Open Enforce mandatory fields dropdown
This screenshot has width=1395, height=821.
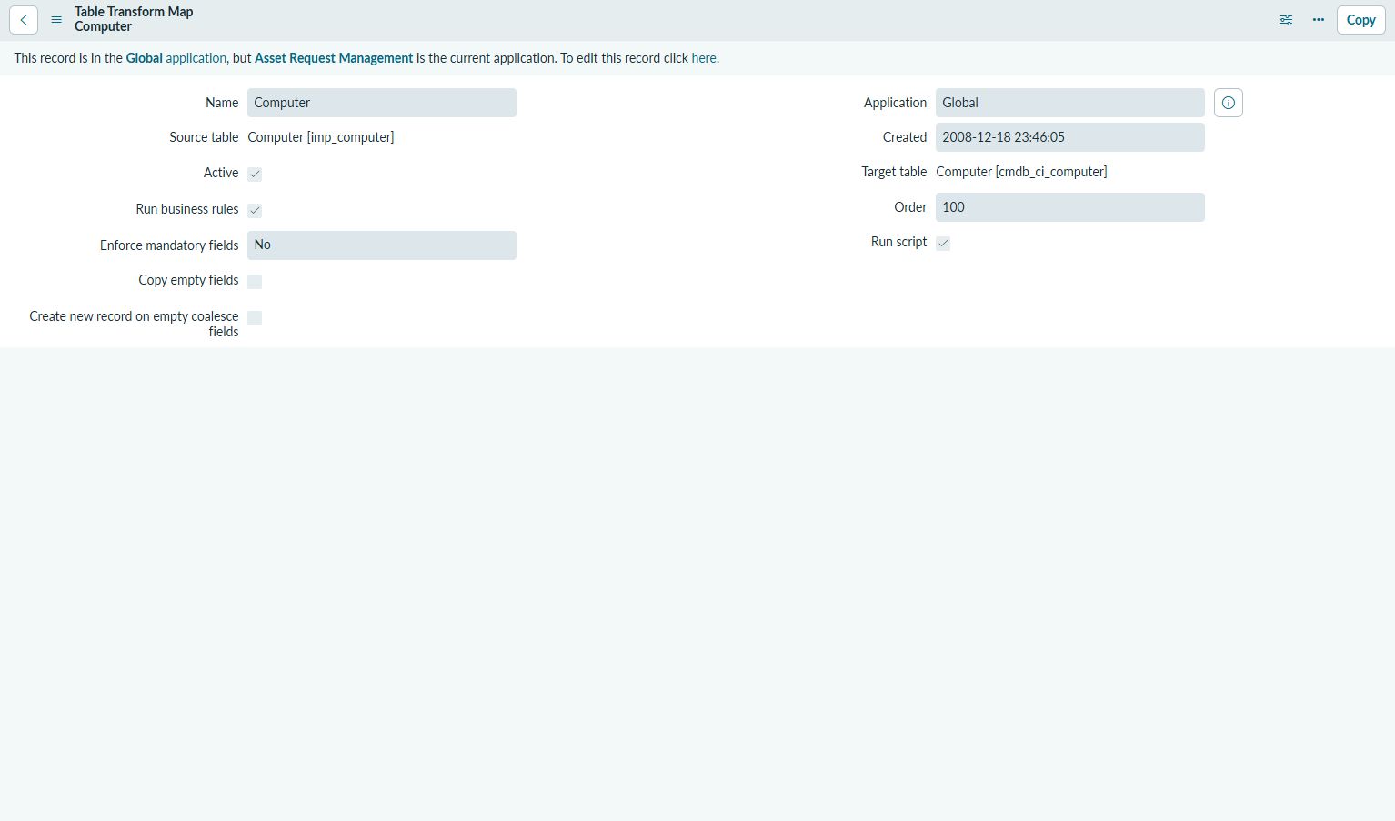[x=382, y=245]
